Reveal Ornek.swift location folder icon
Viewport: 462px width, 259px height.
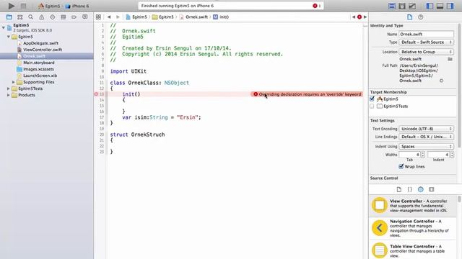click(450, 59)
